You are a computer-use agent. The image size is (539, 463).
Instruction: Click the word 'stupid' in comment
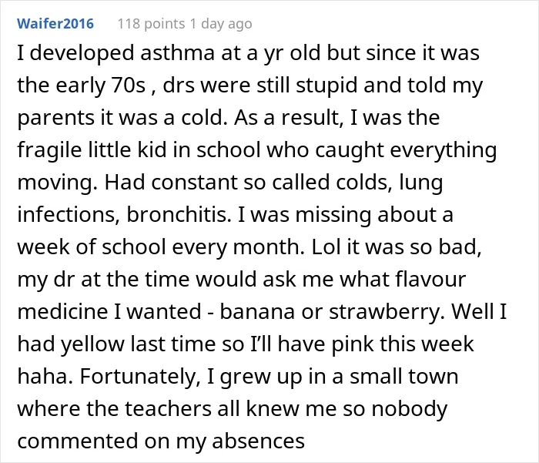click(326, 86)
